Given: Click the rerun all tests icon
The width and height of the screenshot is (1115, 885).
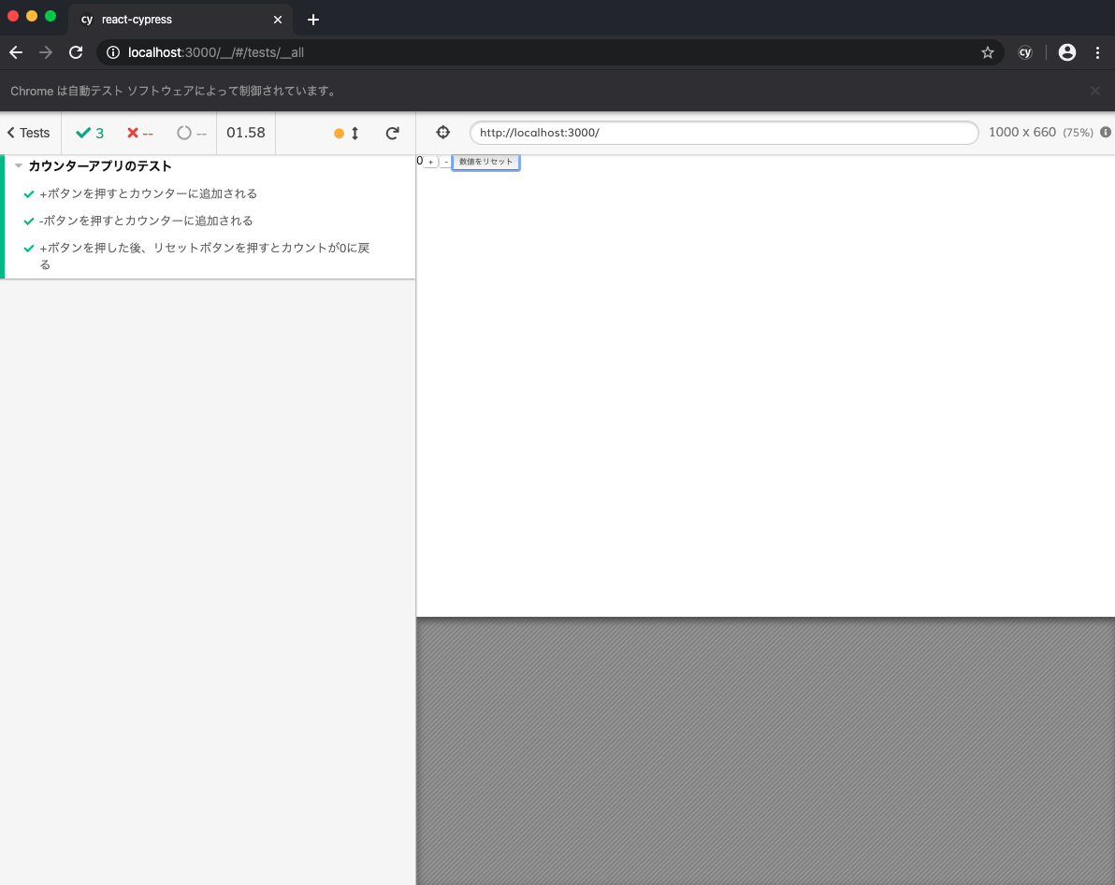Looking at the screenshot, I should (393, 134).
